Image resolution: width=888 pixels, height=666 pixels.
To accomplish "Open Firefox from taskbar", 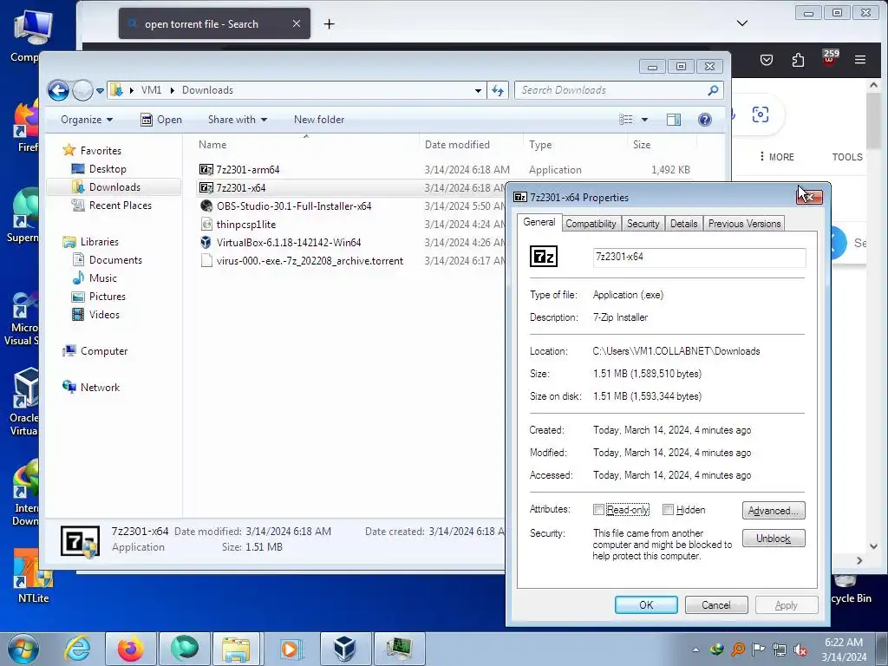I will pyautogui.click(x=130, y=649).
